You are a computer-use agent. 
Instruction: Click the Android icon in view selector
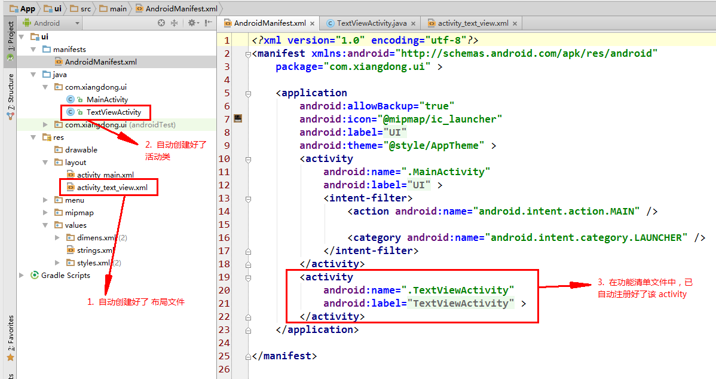tap(27, 23)
